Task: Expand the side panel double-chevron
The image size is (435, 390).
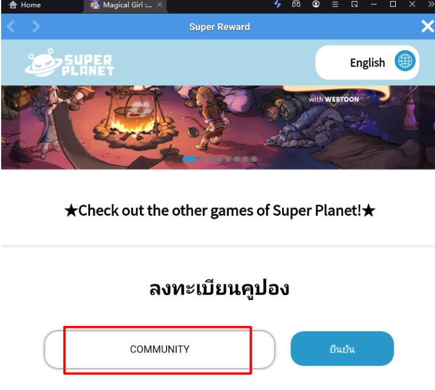Action: point(431,4)
